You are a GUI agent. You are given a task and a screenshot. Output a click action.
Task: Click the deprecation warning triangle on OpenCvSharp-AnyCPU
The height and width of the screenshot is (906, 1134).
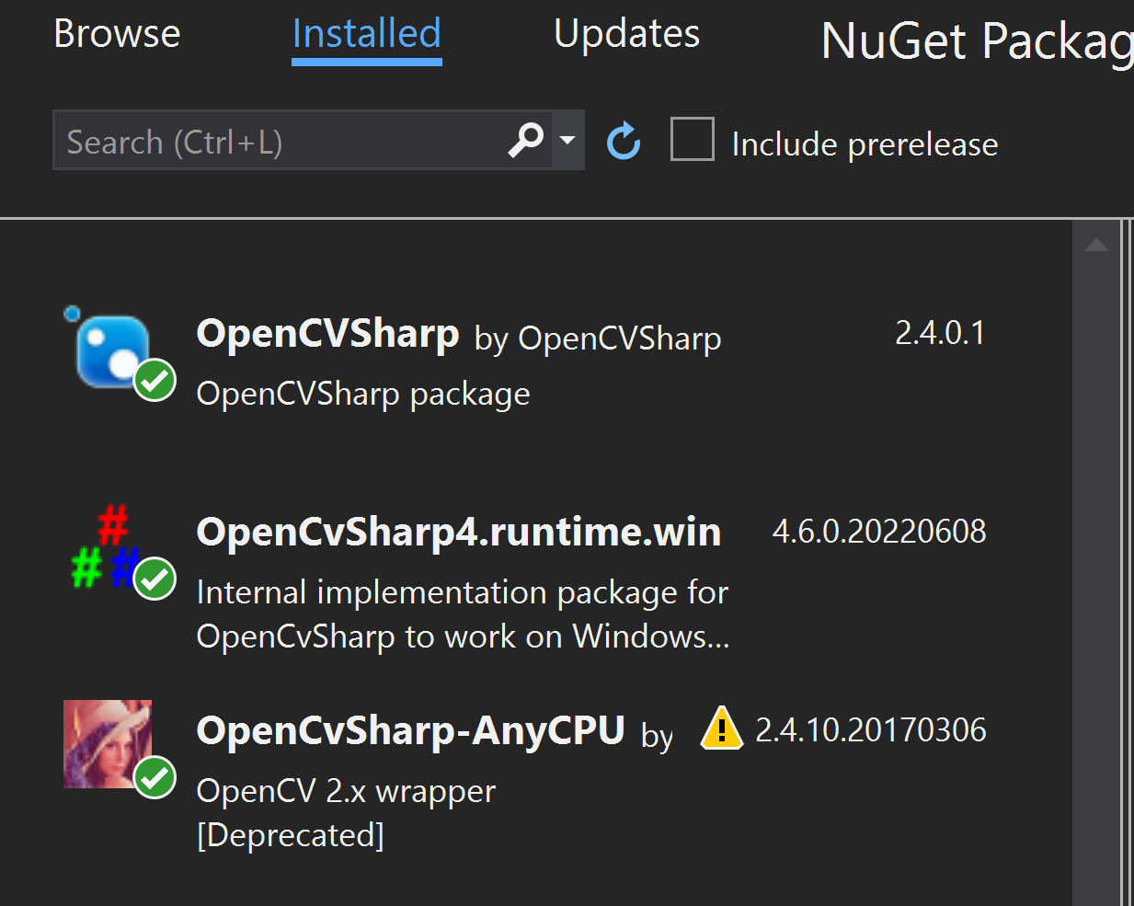click(x=721, y=728)
